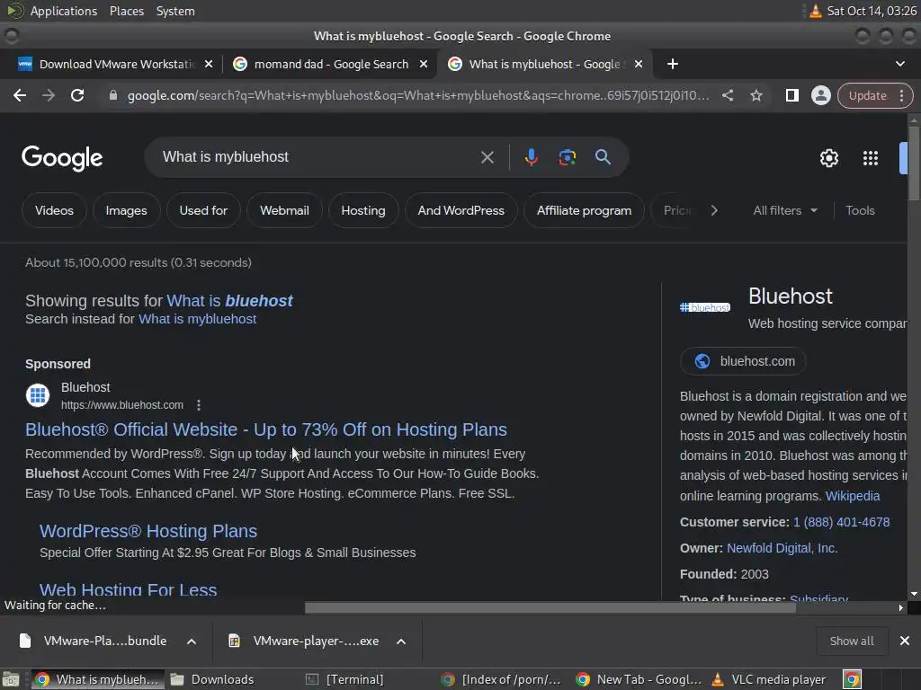Open the Places menu

click(x=127, y=11)
